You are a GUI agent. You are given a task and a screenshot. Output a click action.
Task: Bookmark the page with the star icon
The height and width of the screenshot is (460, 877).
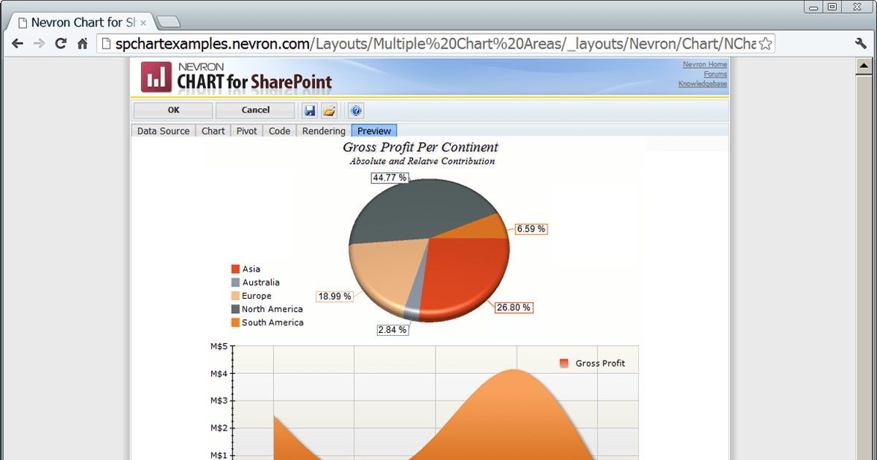point(765,44)
